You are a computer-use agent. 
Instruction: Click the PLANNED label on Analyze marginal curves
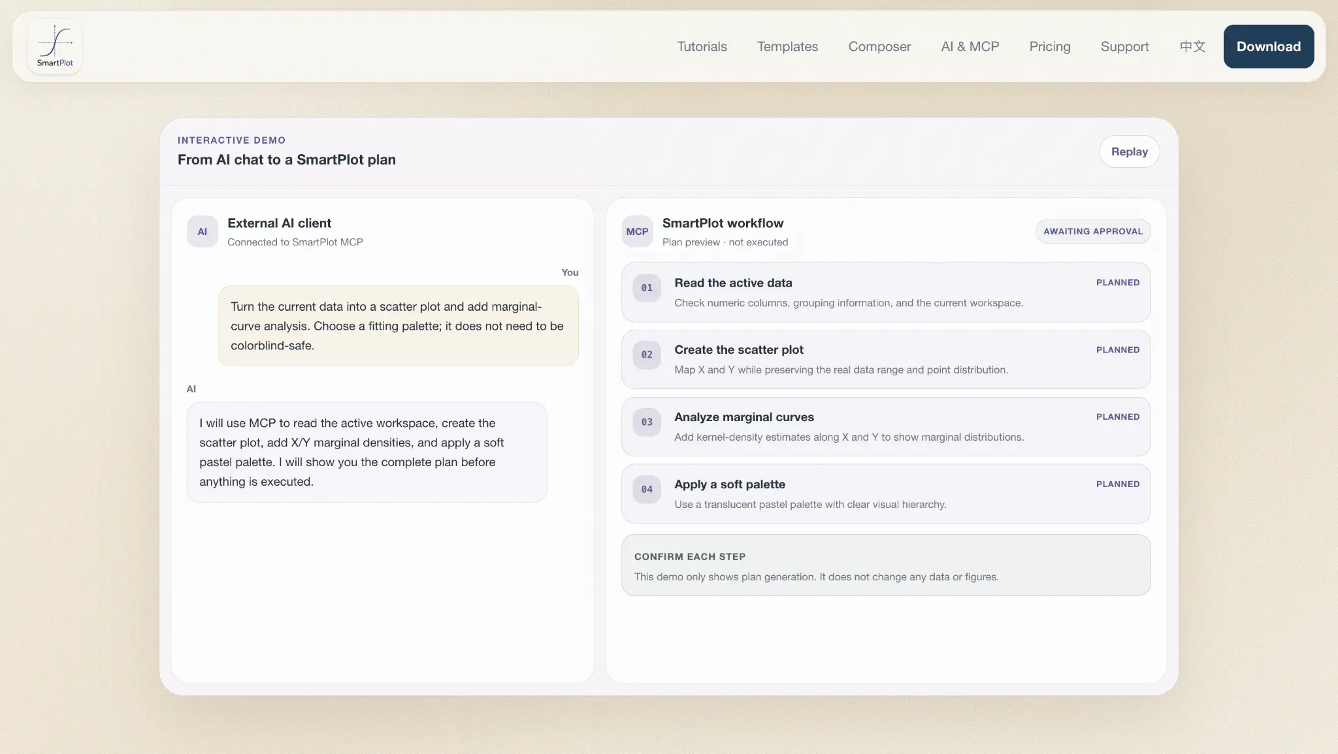click(1118, 416)
